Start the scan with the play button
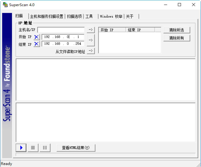The height and width of the screenshot is (167, 201). [x=21, y=148]
